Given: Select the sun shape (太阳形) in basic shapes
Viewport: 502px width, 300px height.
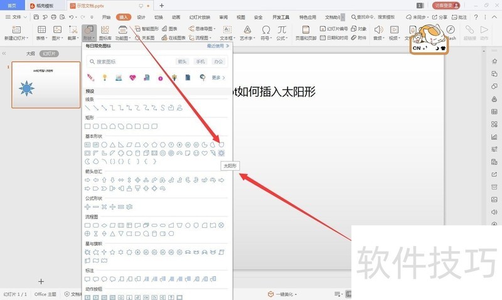Looking at the screenshot, I should click(221, 153).
